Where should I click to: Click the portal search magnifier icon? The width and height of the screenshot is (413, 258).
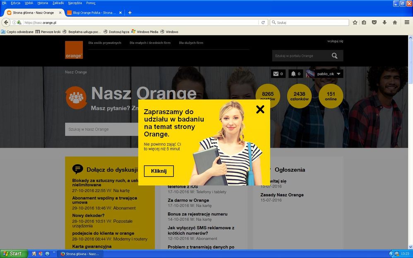coord(334,56)
